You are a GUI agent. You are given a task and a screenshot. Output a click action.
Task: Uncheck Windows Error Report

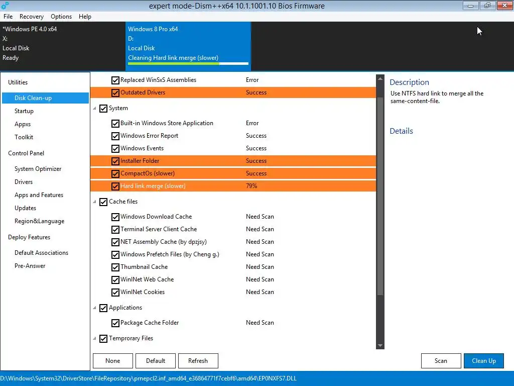(115, 136)
